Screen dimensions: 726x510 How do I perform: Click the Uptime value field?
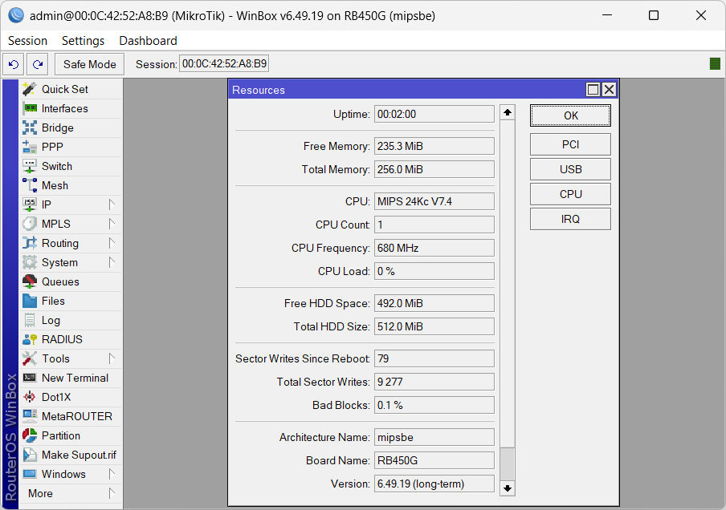tap(434, 114)
